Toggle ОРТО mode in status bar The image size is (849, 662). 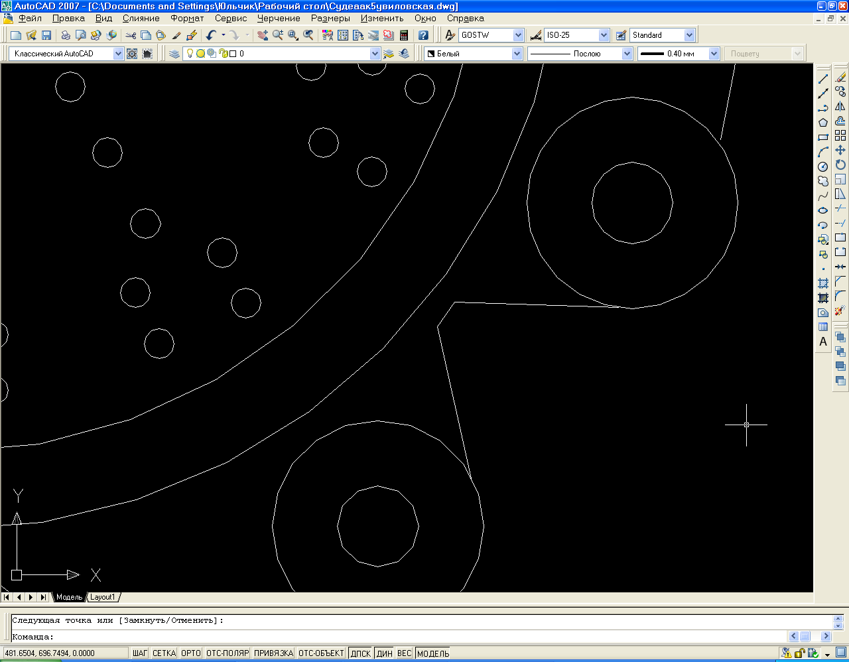[190, 653]
